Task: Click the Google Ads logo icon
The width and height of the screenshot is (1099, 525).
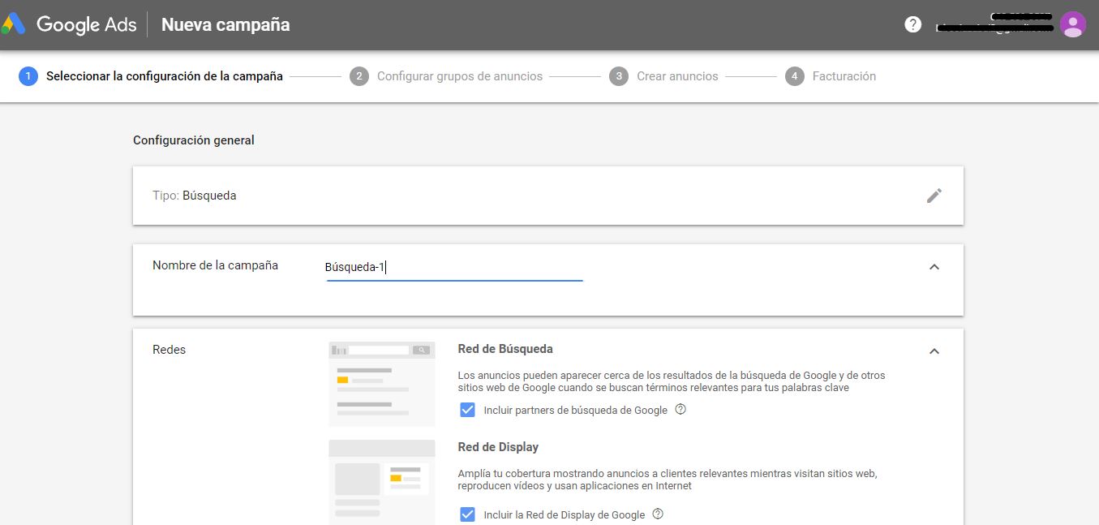Action: click(14, 24)
